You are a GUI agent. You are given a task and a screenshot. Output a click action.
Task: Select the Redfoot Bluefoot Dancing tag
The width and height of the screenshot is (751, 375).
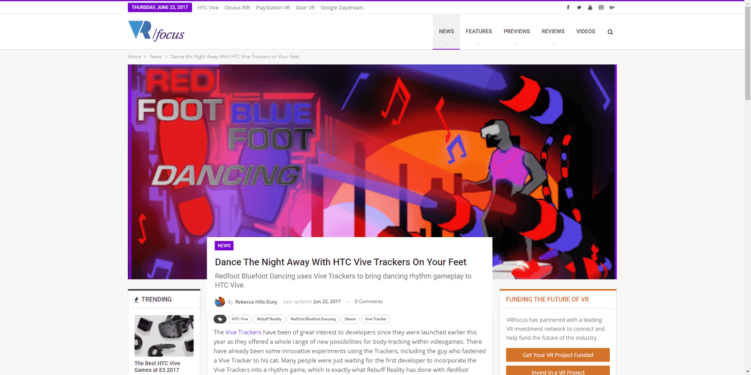click(x=313, y=319)
